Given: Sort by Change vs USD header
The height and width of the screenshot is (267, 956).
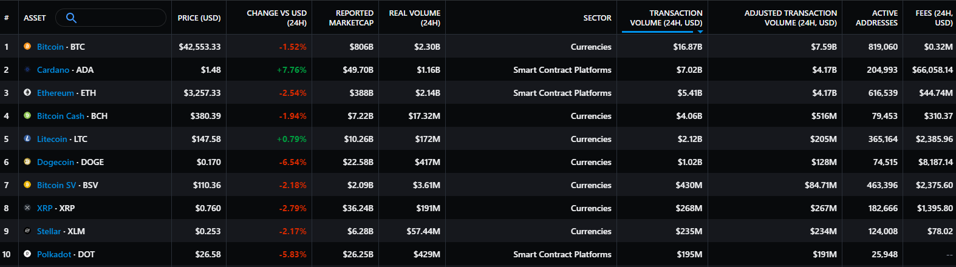Looking at the screenshot, I should tap(276, 18).
